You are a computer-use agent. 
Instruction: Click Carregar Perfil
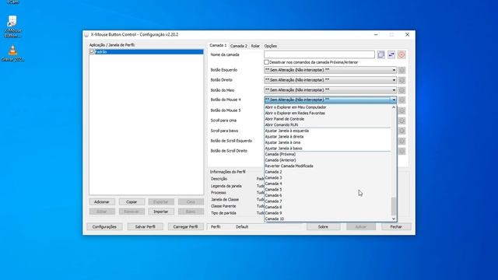tap(185, 226)
